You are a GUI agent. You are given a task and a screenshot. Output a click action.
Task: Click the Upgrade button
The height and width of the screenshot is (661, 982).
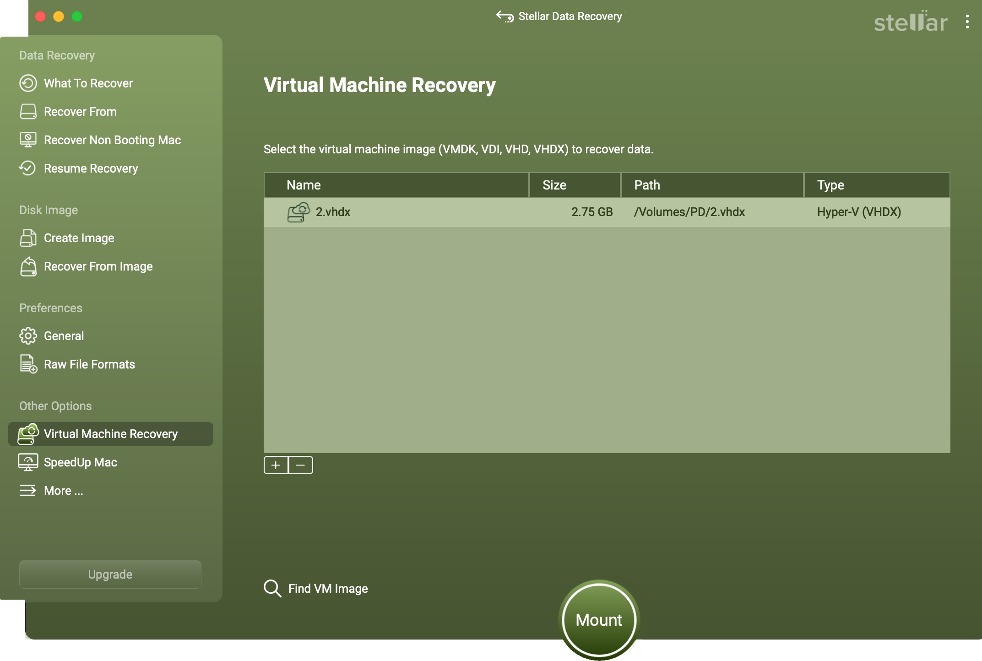110,574
